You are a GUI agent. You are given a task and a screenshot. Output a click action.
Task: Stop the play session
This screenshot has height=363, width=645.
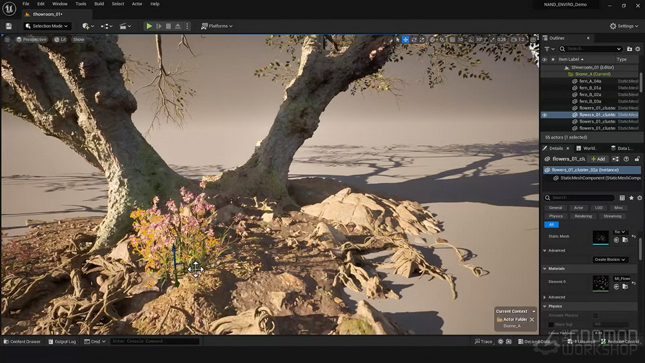[168, 26]
